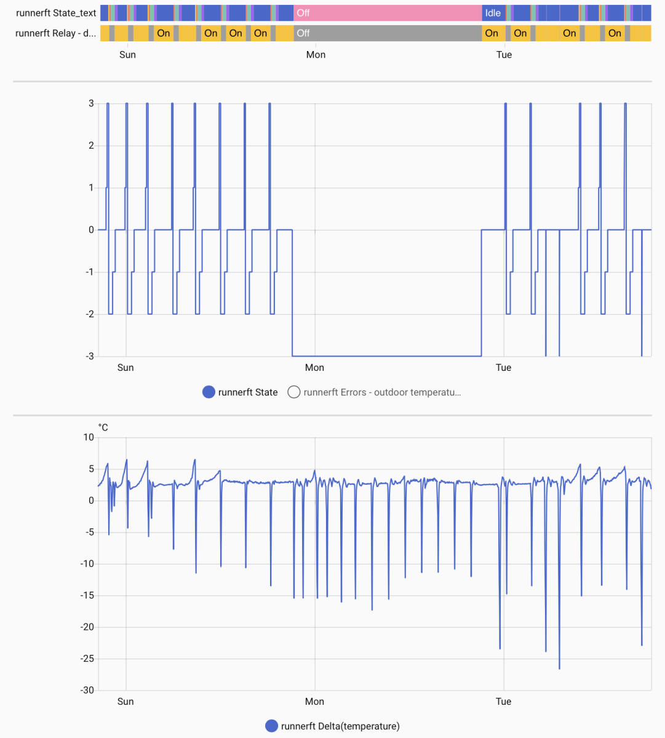This screenshot has height=738, width=665.
Task: Click the runnerft Delta(temperature) legend text
Action: pos(340,726)
